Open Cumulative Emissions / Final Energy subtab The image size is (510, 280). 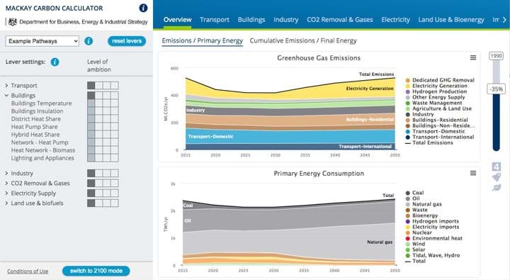coord(303,40)
